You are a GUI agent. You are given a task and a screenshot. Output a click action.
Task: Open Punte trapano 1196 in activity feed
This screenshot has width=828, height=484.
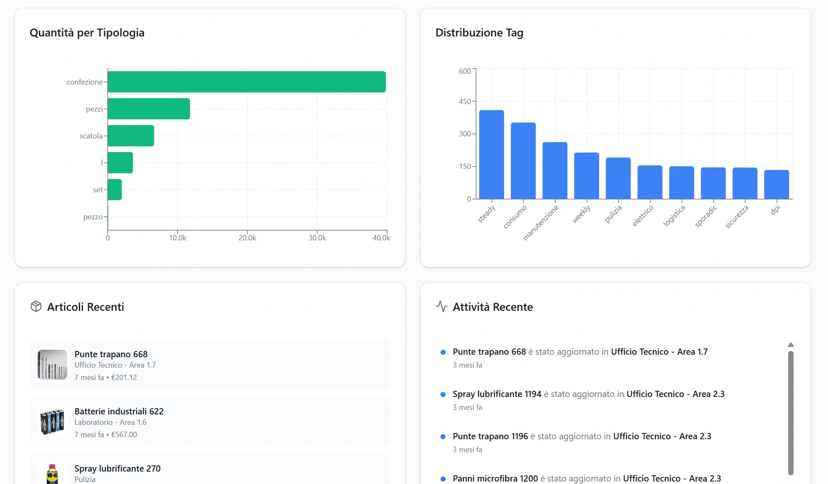[490, 436]
